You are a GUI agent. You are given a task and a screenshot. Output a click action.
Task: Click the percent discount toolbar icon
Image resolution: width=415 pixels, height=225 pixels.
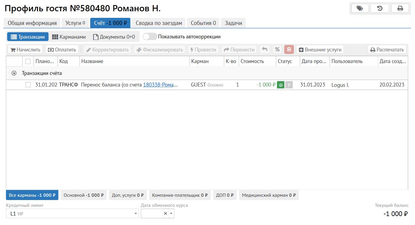pyautogui.click(x=277, y=50)
